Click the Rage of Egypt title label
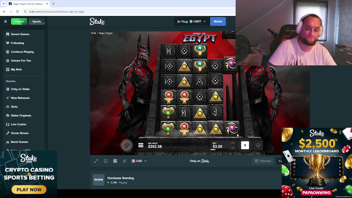 click(106, 33)
